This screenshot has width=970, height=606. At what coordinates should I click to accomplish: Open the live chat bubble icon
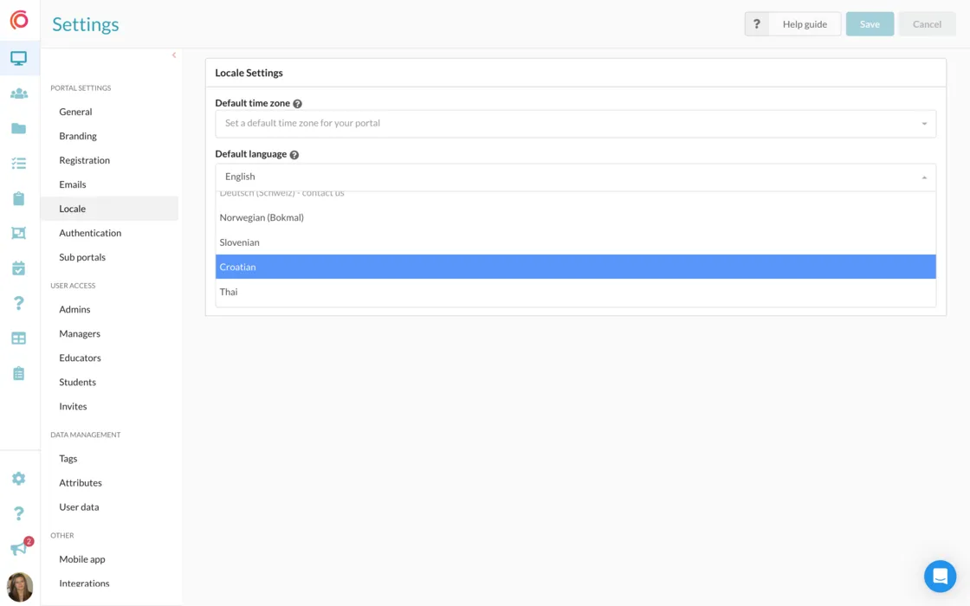coord(940,576)
